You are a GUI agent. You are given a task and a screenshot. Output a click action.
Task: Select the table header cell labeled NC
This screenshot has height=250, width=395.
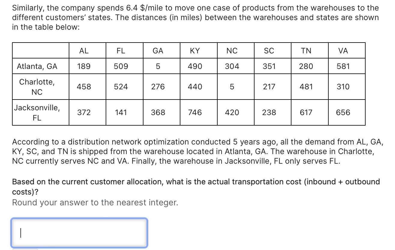click(232, 51)
